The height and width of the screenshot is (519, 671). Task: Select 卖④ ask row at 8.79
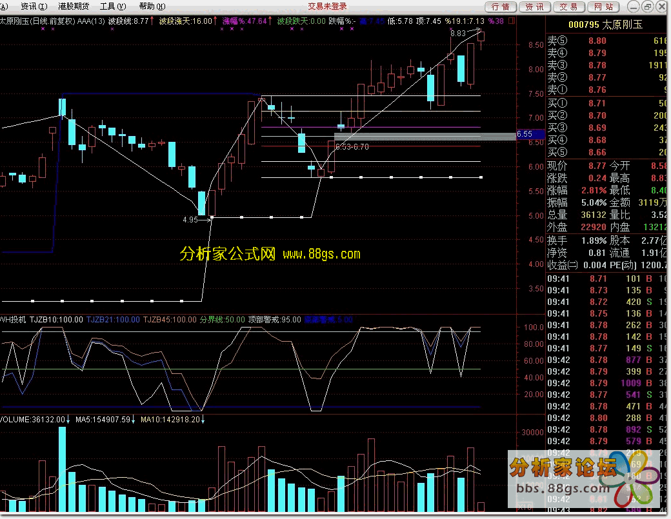pyautogui.click(x=607, y=53)
